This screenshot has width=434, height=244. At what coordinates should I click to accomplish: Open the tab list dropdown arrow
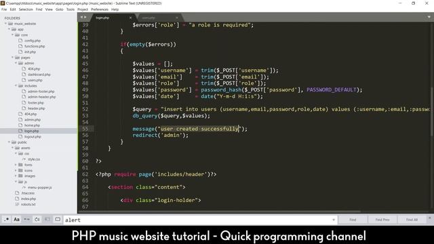click(429, 17)
